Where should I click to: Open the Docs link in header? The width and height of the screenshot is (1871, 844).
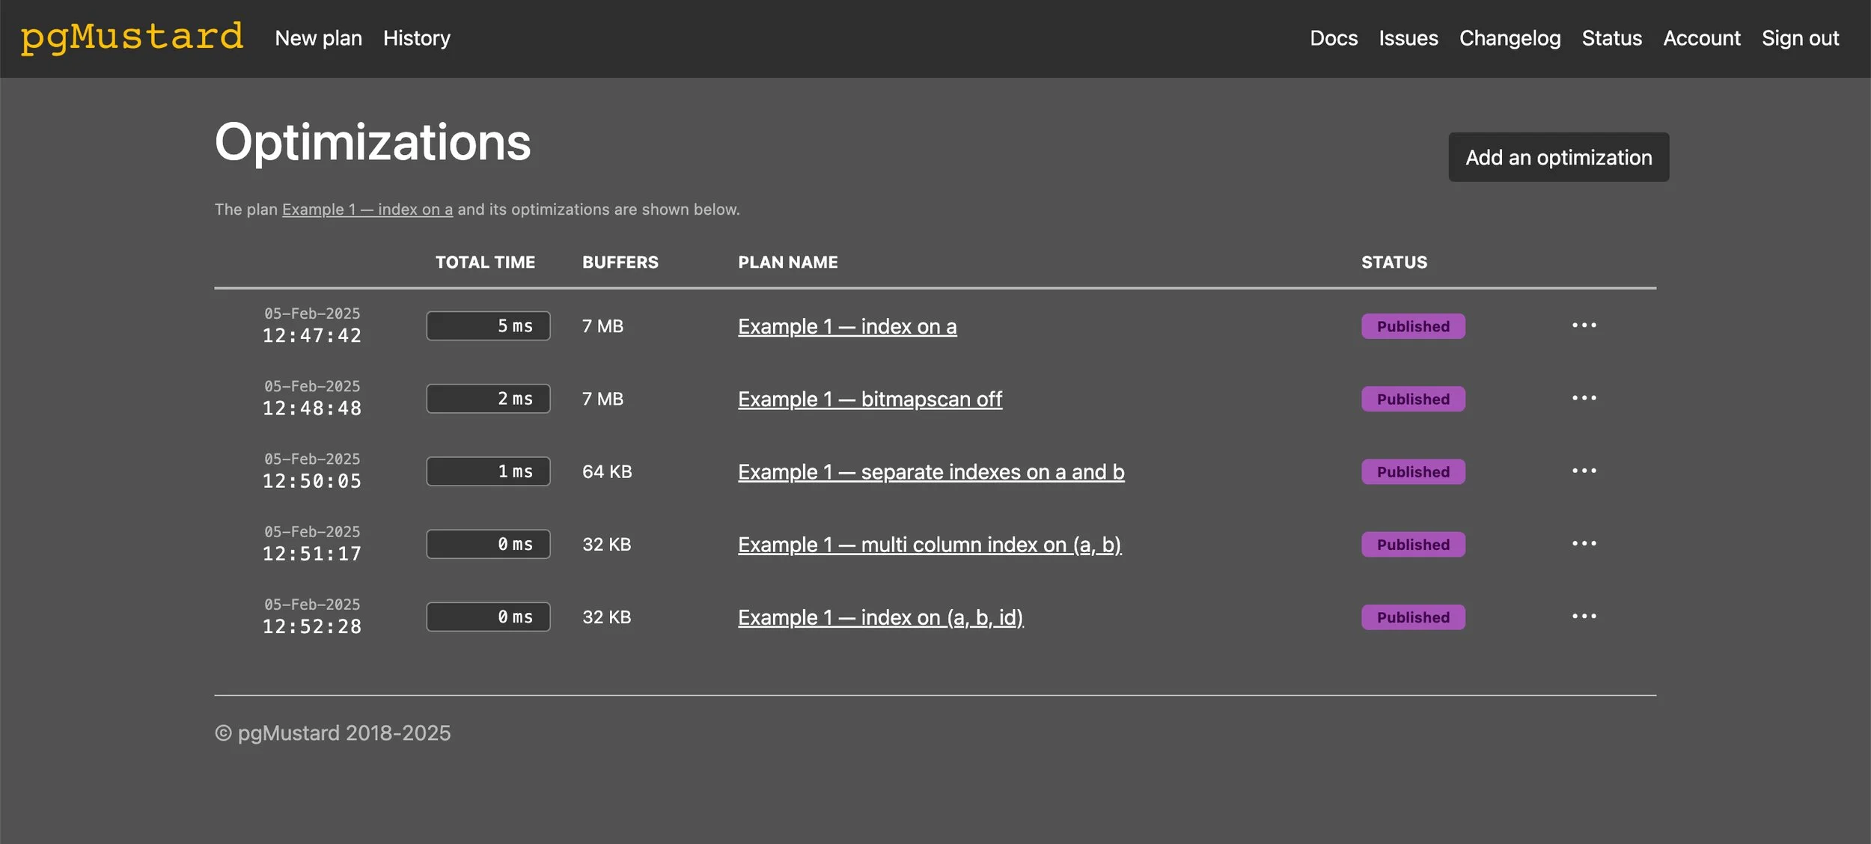[1333, 38]
